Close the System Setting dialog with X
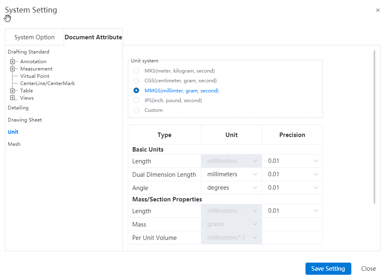385x278 pixels. pos(378,10)
